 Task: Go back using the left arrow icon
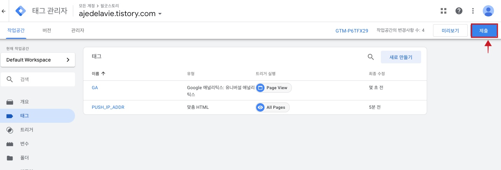3,11
